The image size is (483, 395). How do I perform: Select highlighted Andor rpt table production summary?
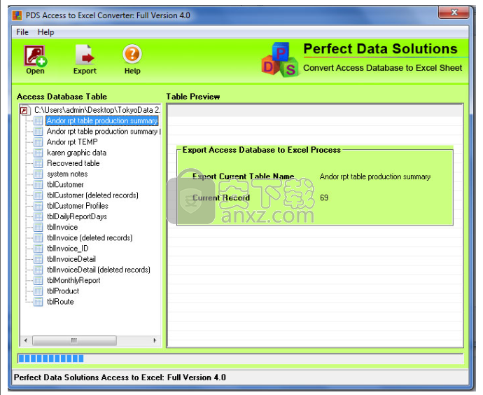pos(102,120)
